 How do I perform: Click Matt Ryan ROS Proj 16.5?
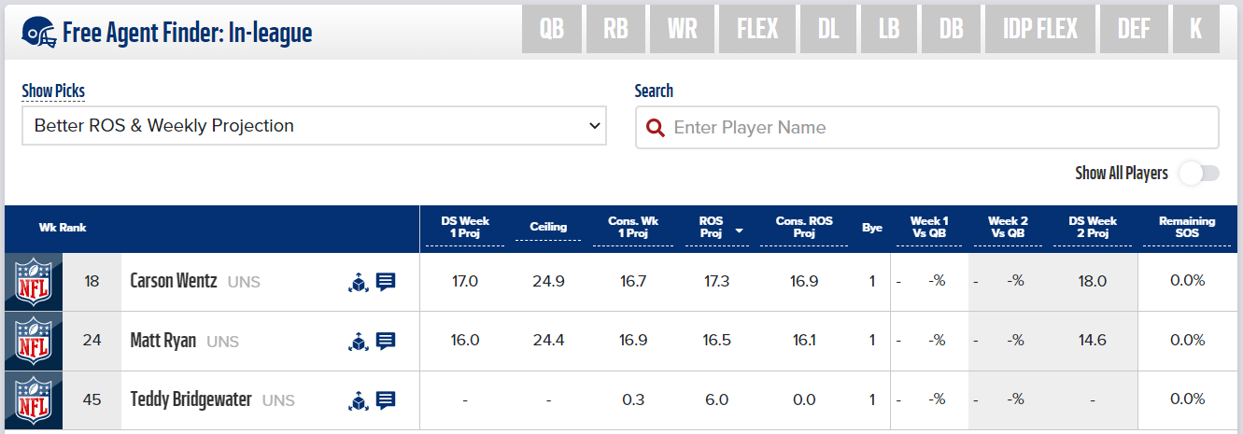click(x=716, y=341)
